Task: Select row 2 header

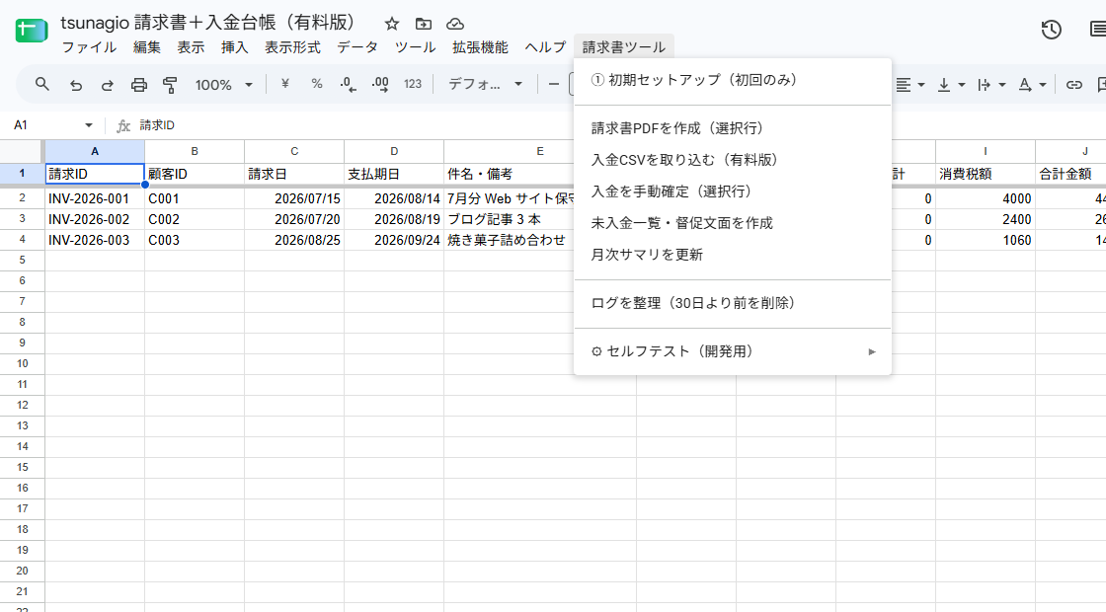Action: [22, 198]
